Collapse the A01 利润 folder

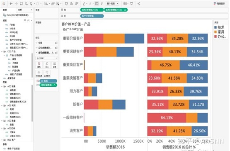tap(2, 105)
